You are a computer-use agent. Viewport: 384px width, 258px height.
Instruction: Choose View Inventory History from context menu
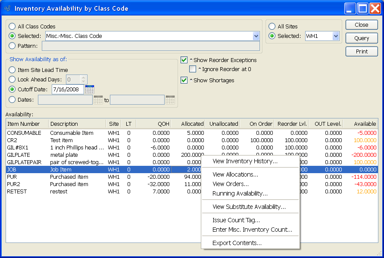[x=245, y=161]
